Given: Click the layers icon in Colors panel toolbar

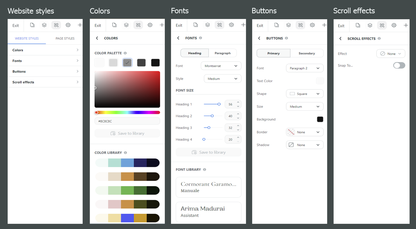Looking at the screenshot, I should coord(126,25).
